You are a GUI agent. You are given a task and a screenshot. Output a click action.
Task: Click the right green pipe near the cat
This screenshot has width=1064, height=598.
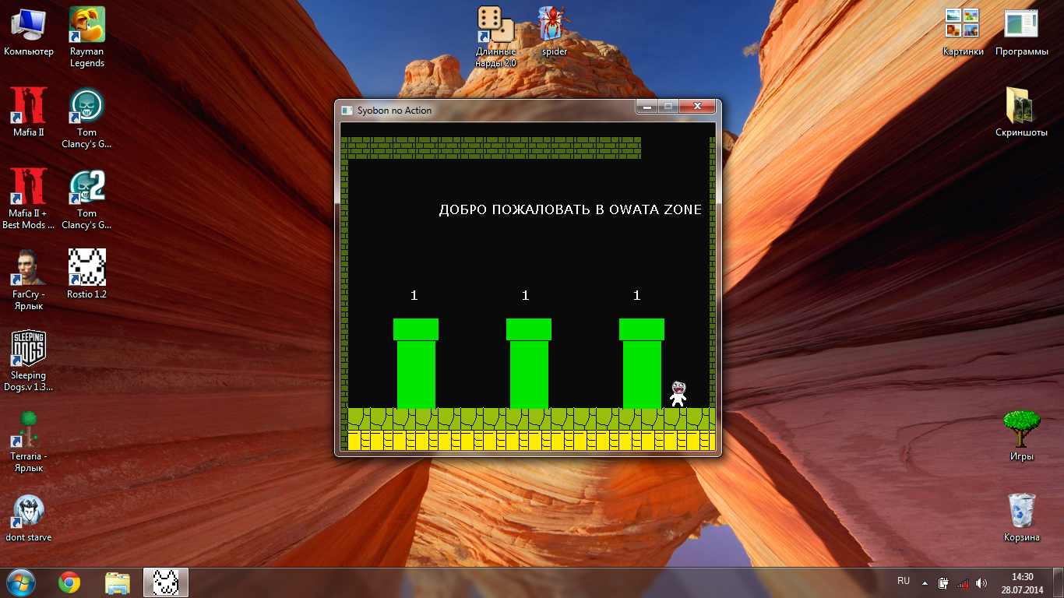coord(642,363)
